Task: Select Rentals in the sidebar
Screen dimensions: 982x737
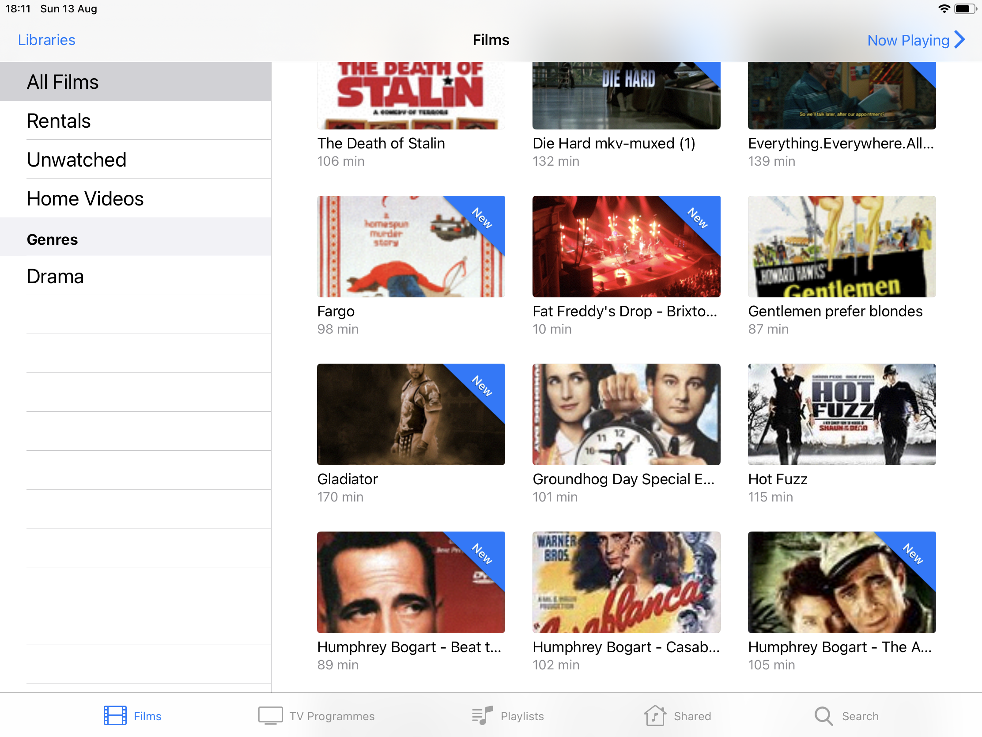Action: click(x=136, y=120)
